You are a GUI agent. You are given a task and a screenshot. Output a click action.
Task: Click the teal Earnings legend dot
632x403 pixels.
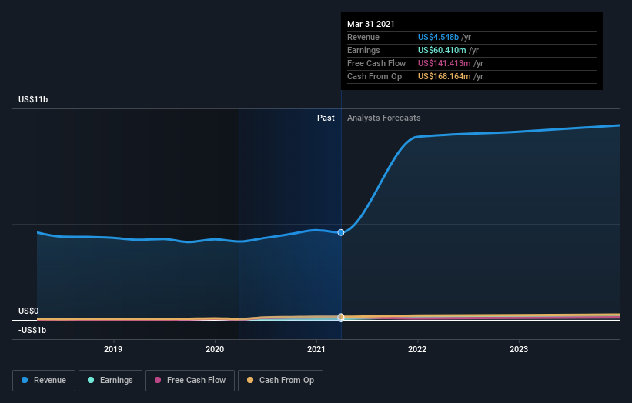(91, 380)
